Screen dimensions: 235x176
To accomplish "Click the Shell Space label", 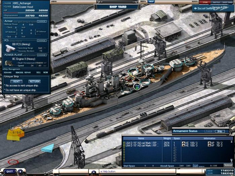I will [129, 166].
